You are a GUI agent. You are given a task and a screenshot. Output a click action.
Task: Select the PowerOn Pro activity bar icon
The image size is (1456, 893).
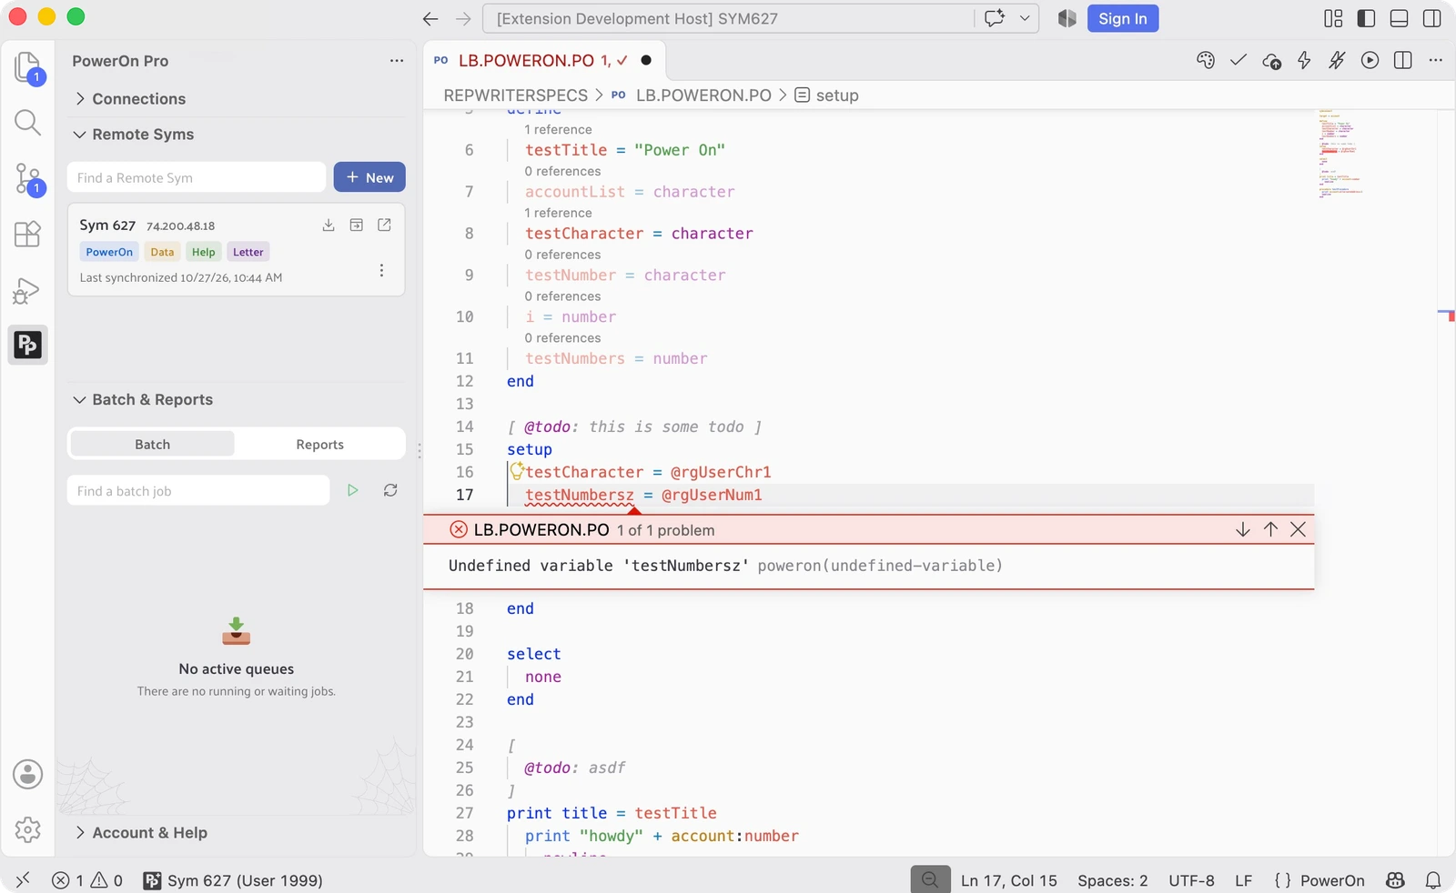pyautogui.click(x=27, y=345)
